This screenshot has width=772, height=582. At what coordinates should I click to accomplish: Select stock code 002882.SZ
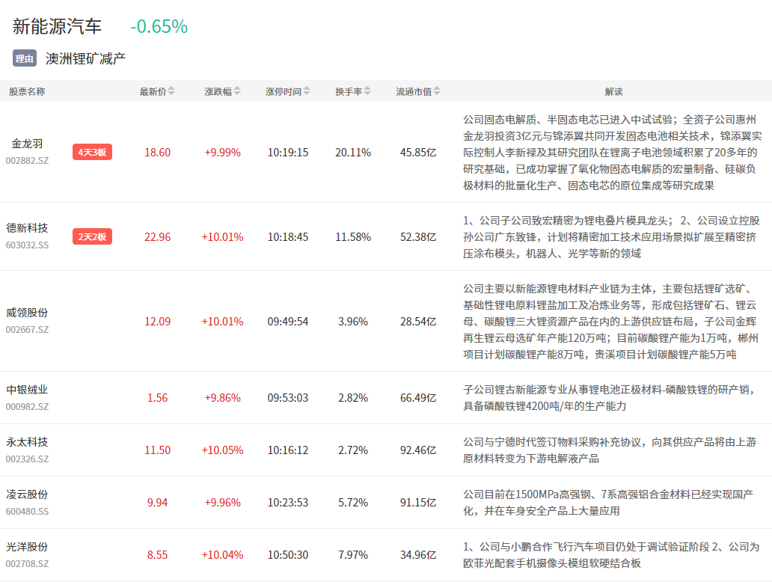point(27,161)
